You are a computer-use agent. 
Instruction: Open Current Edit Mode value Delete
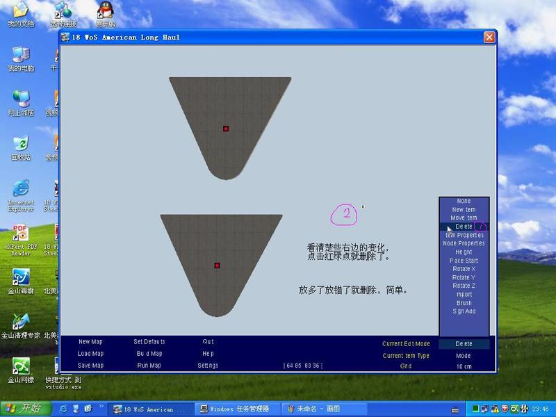coord(464,344)
